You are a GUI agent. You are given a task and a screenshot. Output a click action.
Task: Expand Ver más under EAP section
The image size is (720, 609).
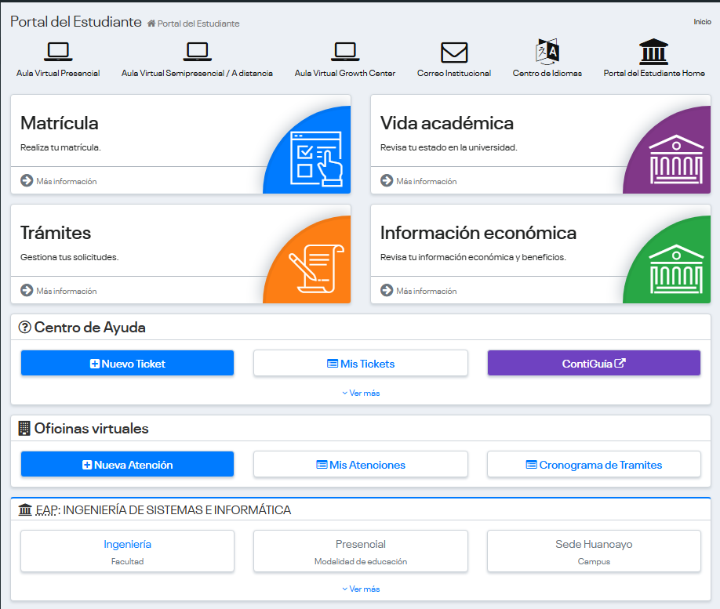point(361,589)
